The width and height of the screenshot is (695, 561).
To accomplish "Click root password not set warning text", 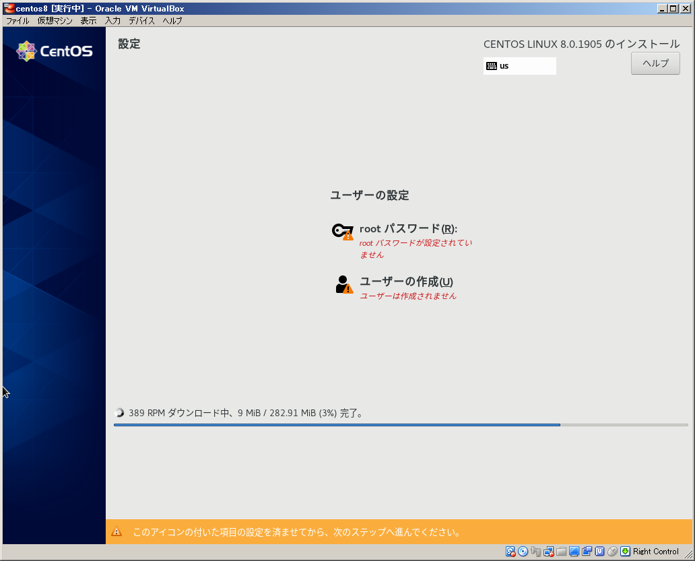I will pos(416,249).
